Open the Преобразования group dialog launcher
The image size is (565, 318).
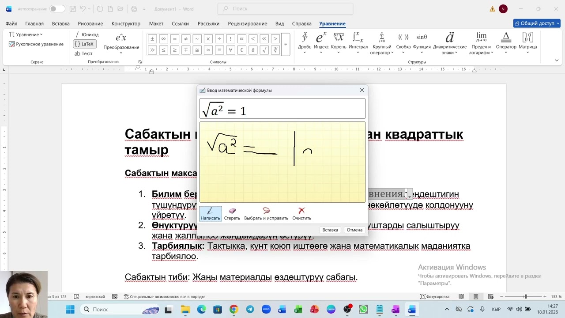pyautogui.click(x=140, y=62)
